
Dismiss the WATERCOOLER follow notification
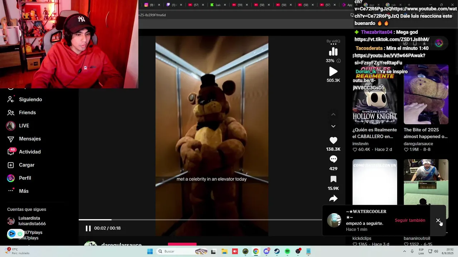click(x=438, y=221)
